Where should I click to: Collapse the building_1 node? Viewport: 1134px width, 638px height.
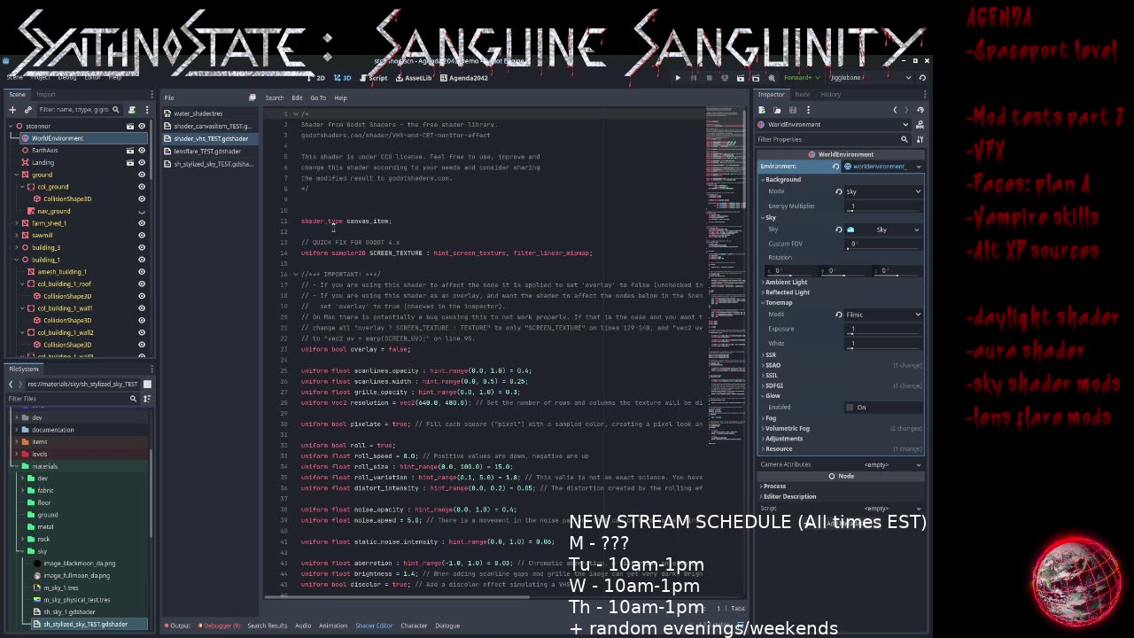tap(17, 260)
